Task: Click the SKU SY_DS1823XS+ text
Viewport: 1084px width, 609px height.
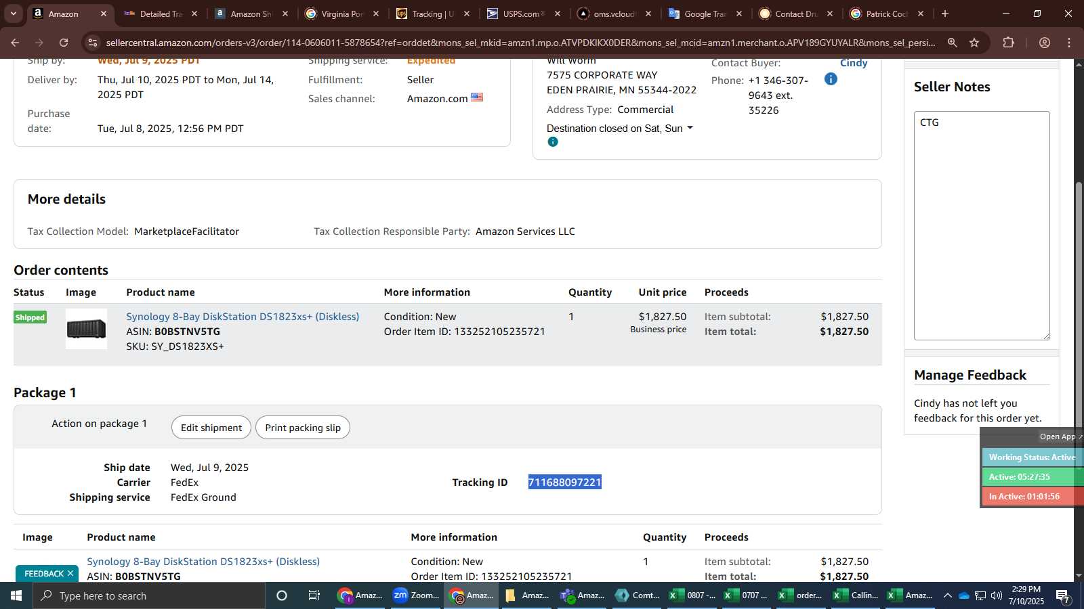Action: point(175,346)
